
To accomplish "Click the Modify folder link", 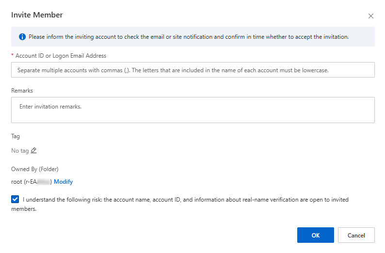I will pos(63,182).
